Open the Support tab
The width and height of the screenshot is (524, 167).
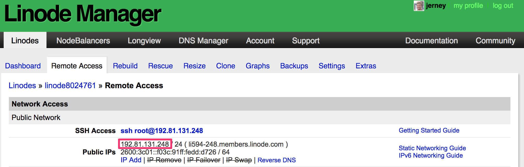(306, 40)
